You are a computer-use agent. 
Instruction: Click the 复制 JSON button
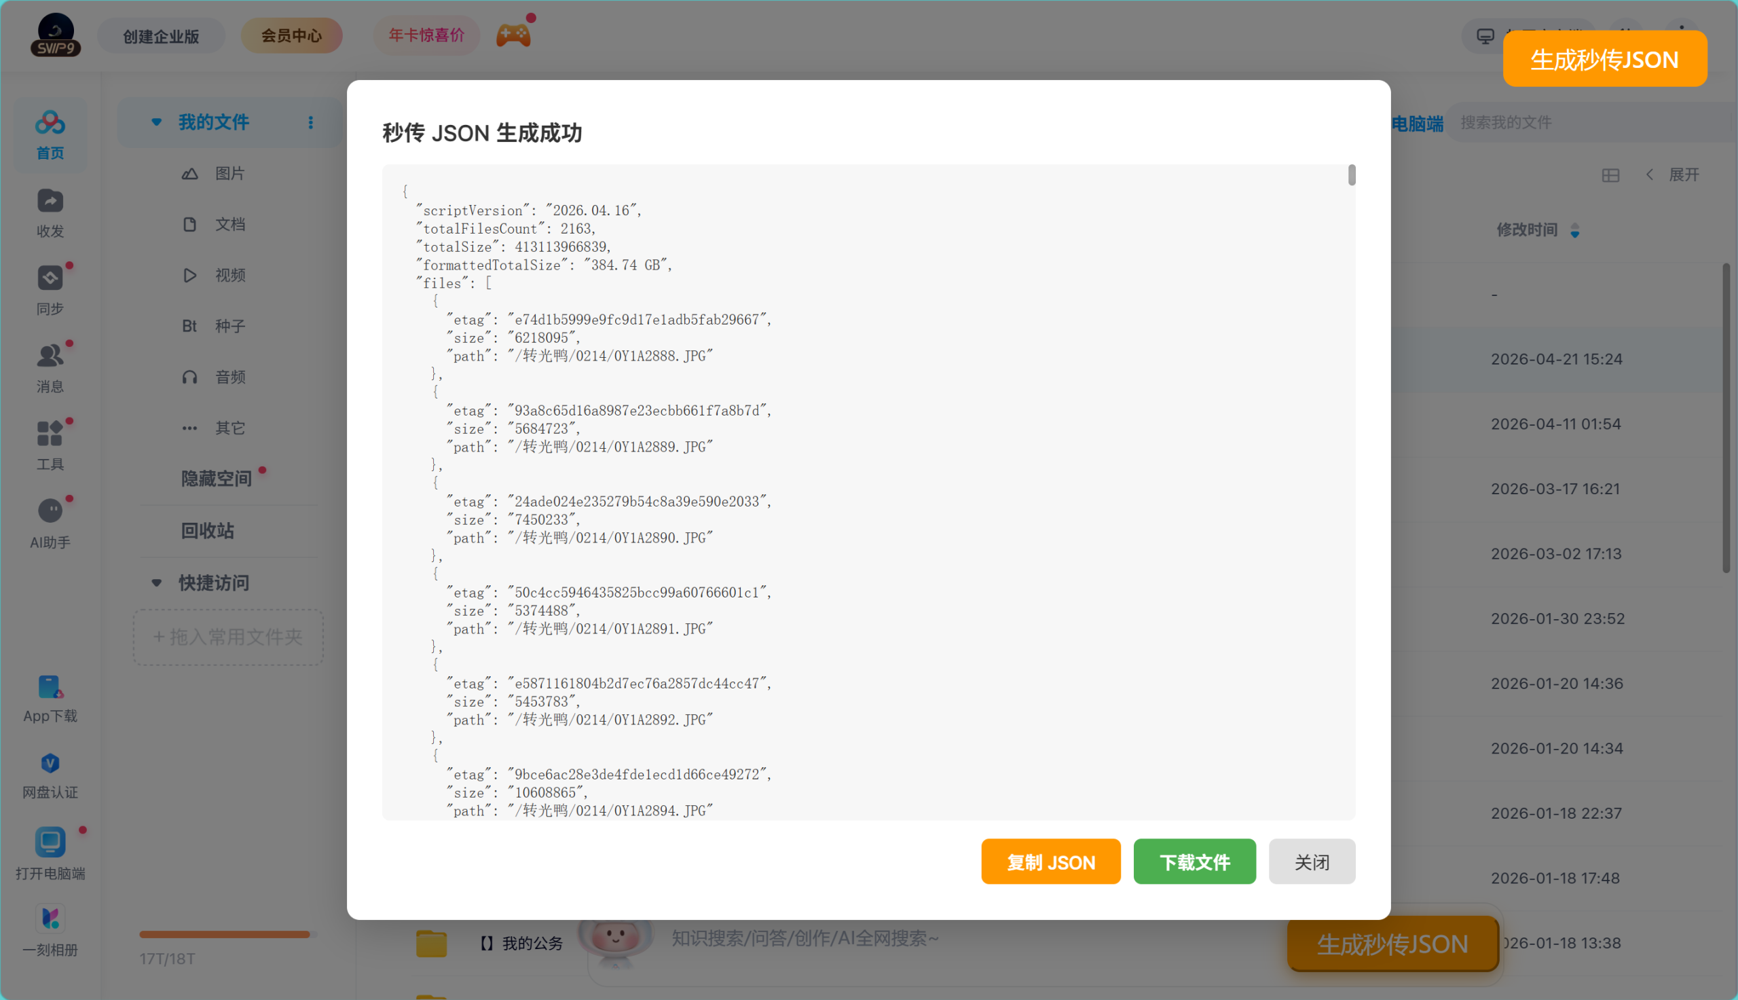tap(1051, 862)
